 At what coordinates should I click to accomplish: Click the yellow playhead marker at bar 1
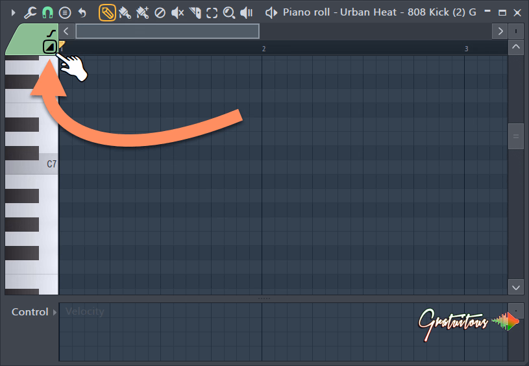pyautogui.click(x=62, y=45)
